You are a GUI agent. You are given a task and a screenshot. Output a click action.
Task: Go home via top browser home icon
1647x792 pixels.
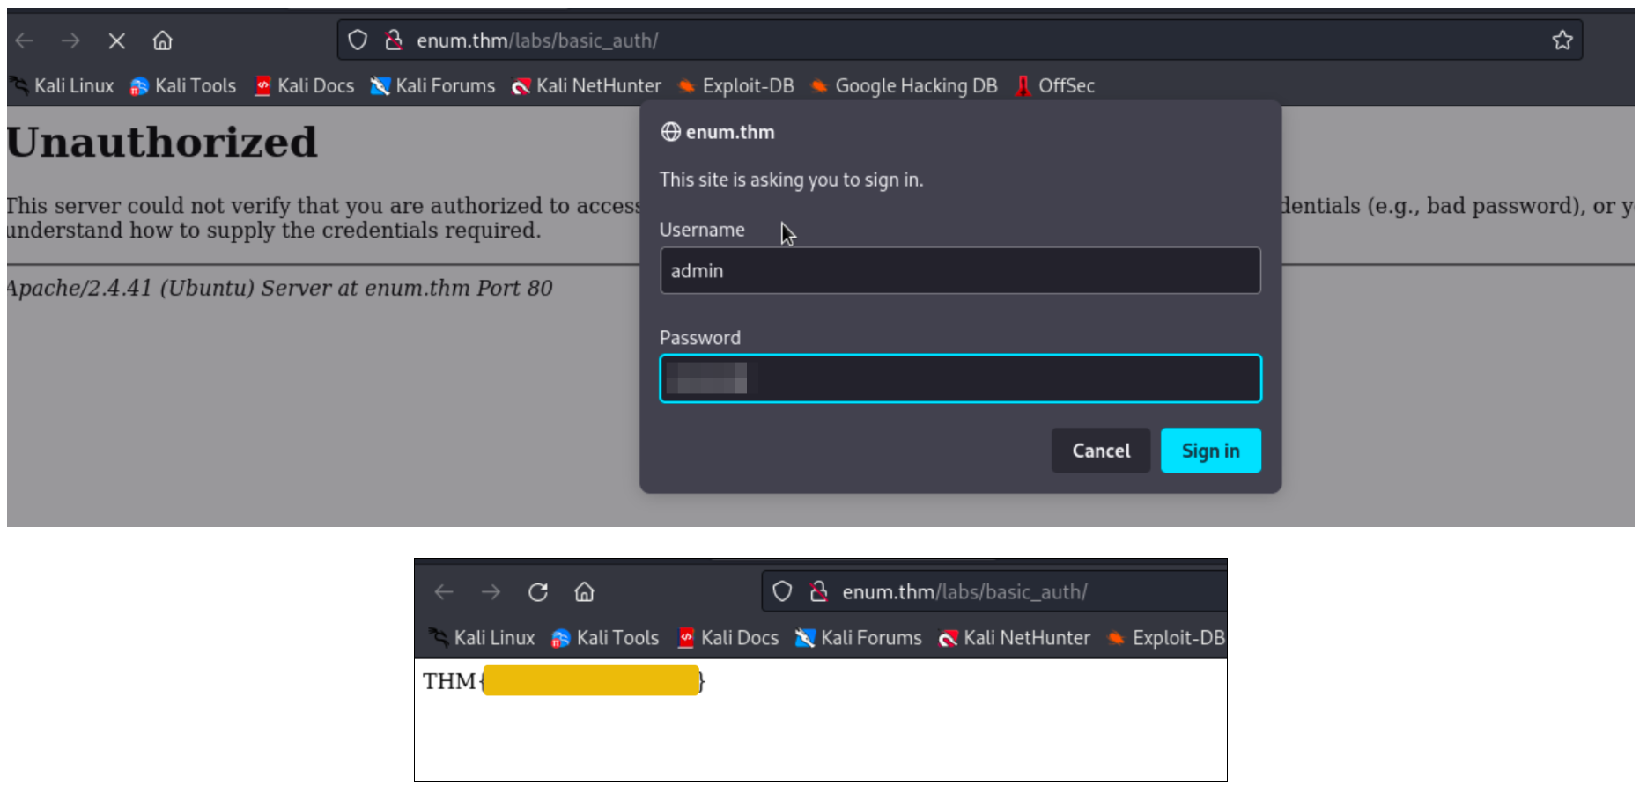(x=162, y=40)
